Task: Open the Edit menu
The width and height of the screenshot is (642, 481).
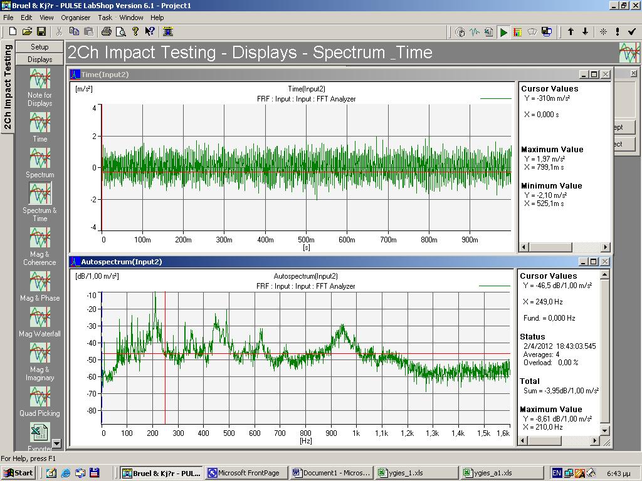Action: [x=26, y=18]
